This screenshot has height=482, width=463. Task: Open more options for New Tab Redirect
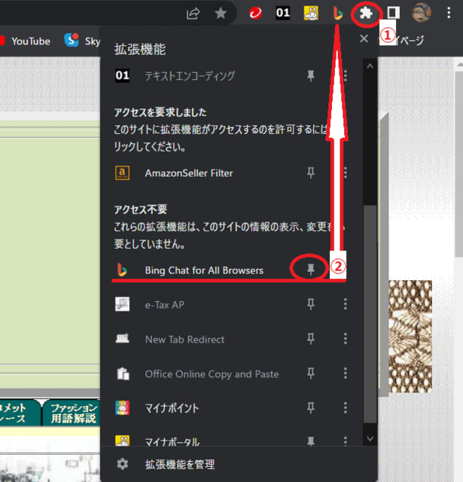tap(346, 339)
